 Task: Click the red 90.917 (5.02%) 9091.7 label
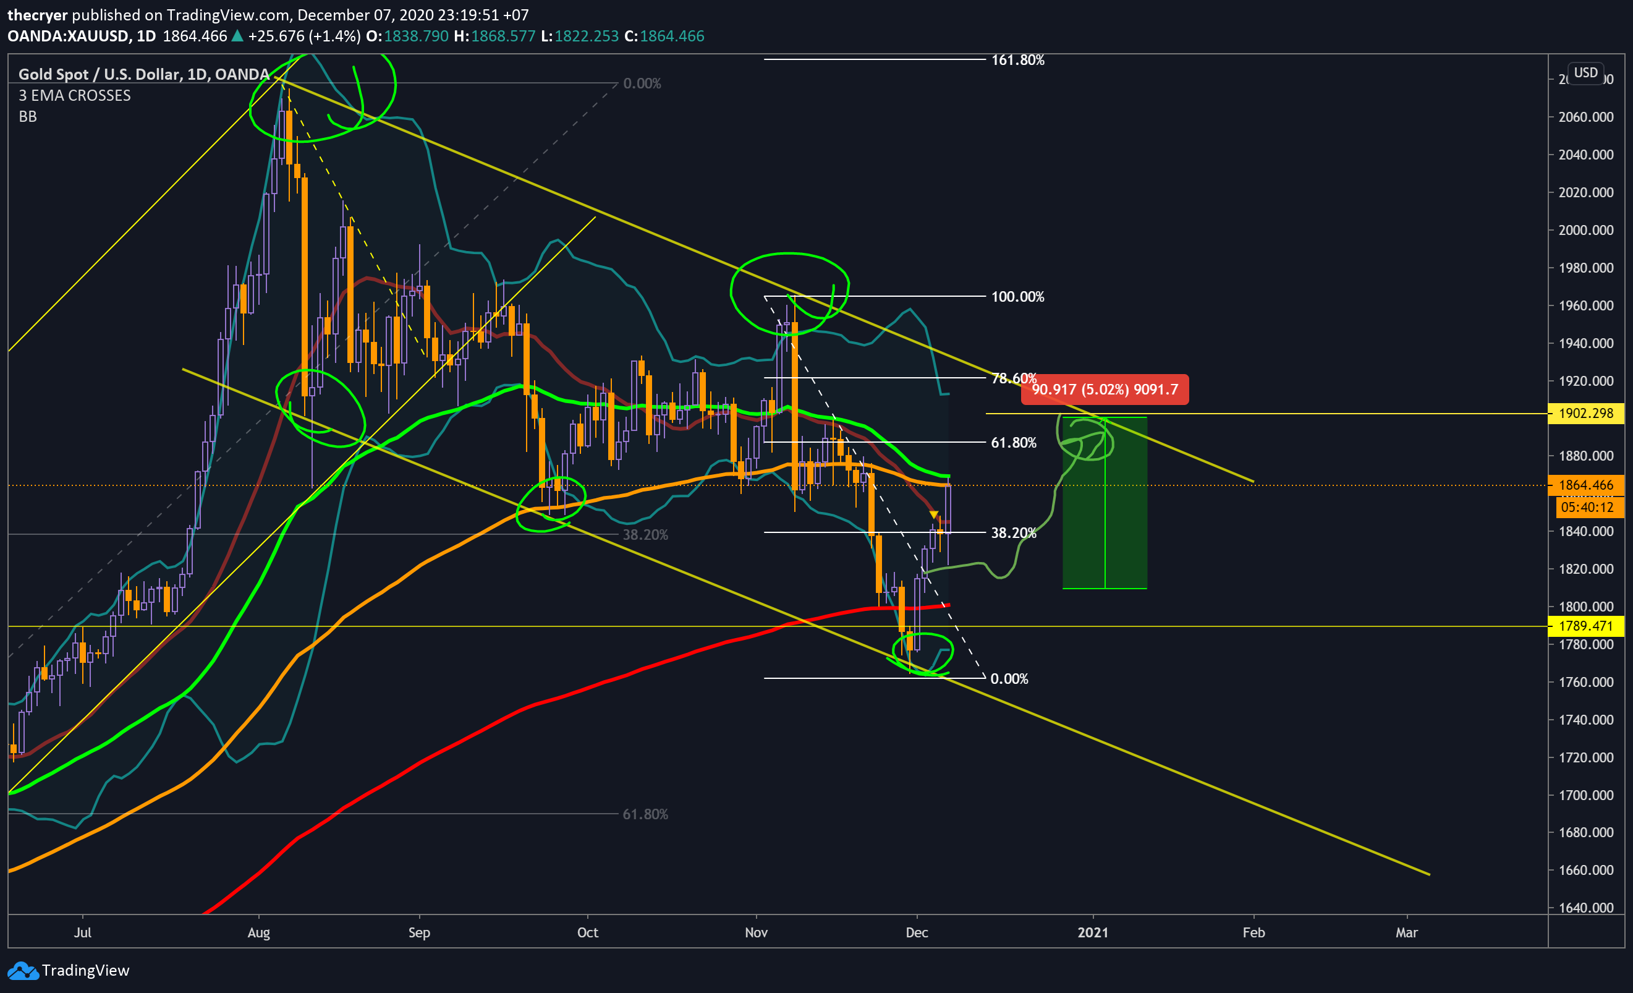(x=1105, y=389)
